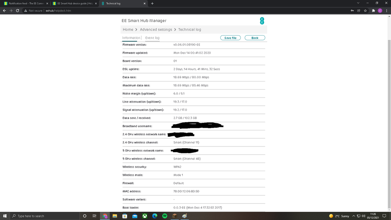Open Spotify on taskbar
Viewport: 391px width, 220px height.
coord(164,216)
